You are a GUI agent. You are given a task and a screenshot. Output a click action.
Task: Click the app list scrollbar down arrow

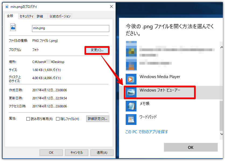coord(221,134)
